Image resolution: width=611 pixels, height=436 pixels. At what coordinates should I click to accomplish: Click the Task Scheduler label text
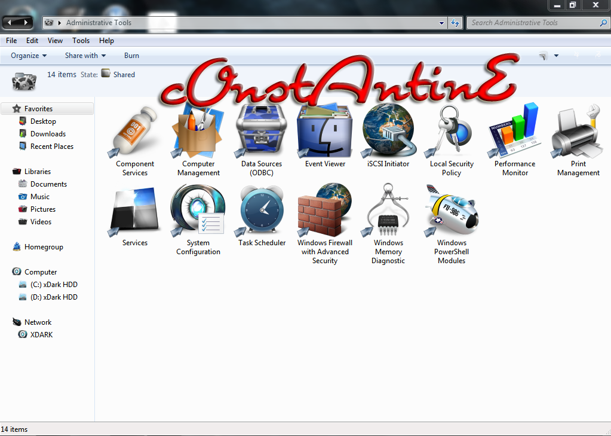tap(262, 243)
